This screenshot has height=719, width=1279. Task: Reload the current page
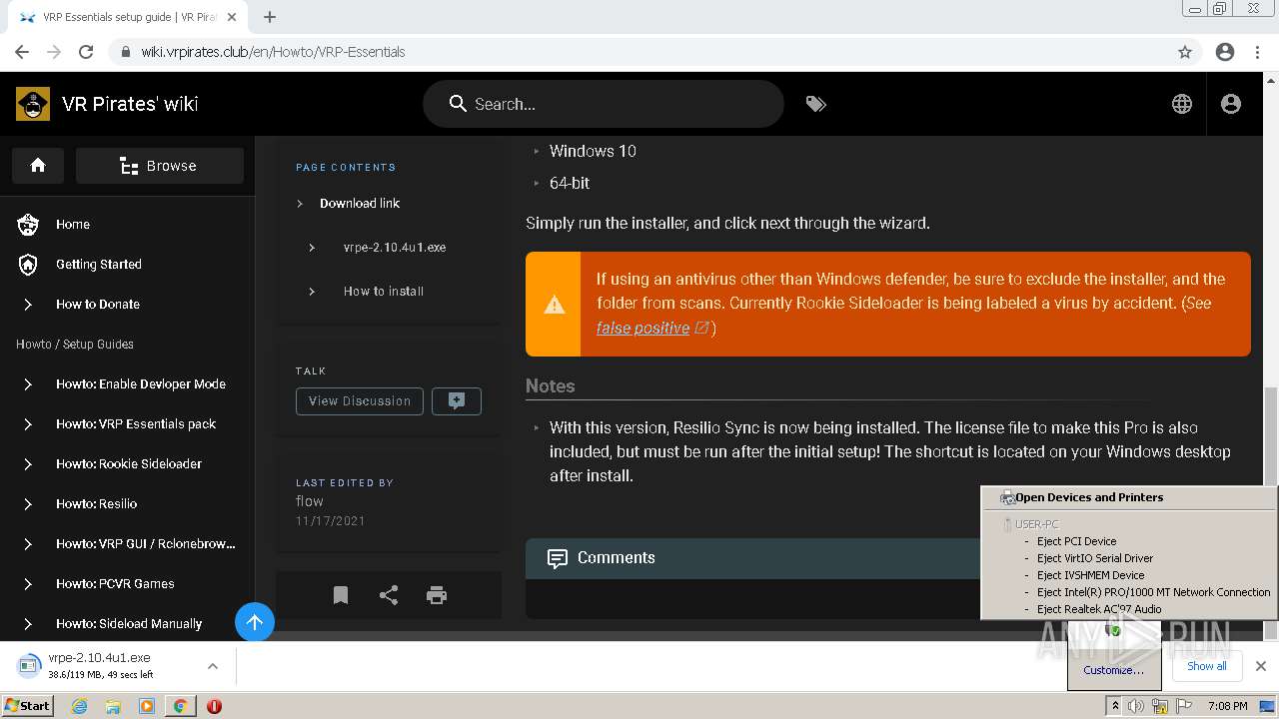click(86, 52)
